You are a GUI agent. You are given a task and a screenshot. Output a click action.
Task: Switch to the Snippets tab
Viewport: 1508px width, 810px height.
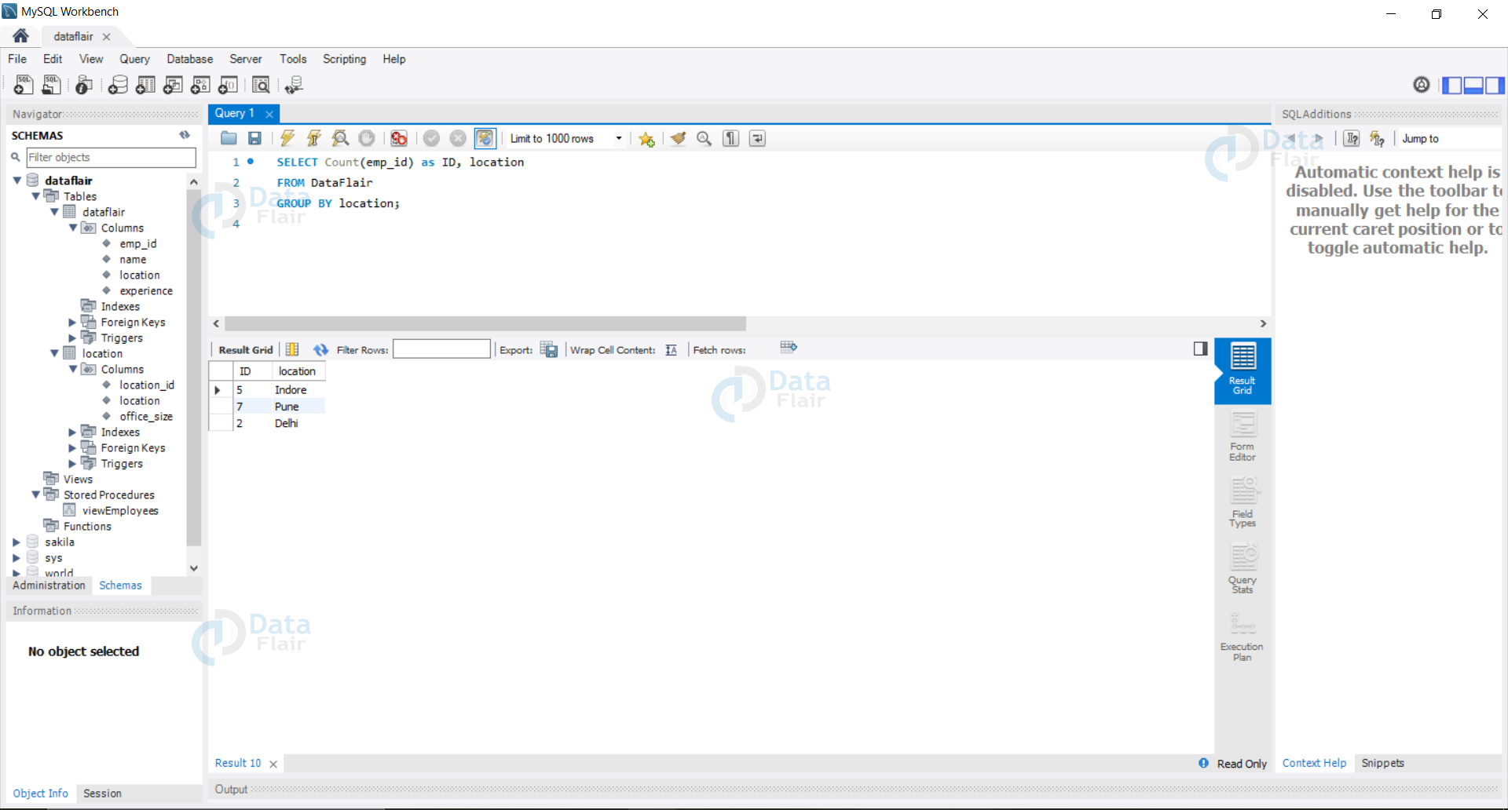[x=1382, y=763]
